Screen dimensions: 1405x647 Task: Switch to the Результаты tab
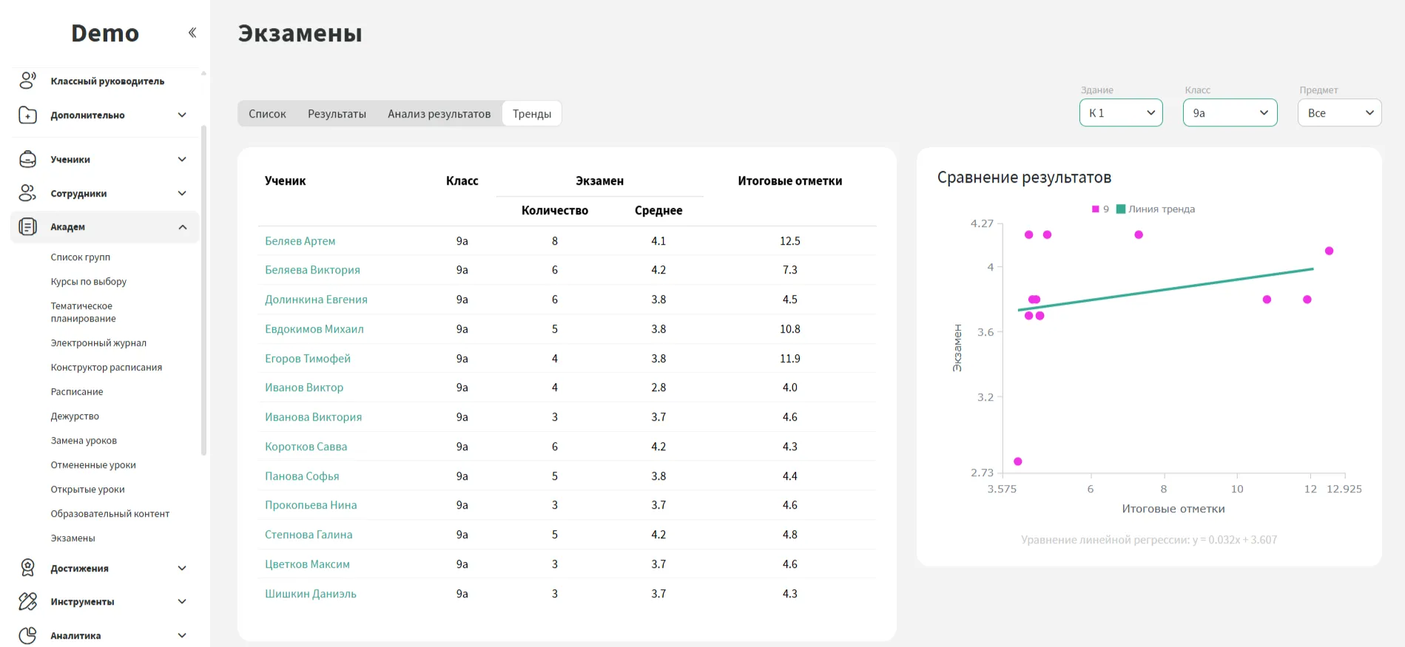(x=337, y=114)
